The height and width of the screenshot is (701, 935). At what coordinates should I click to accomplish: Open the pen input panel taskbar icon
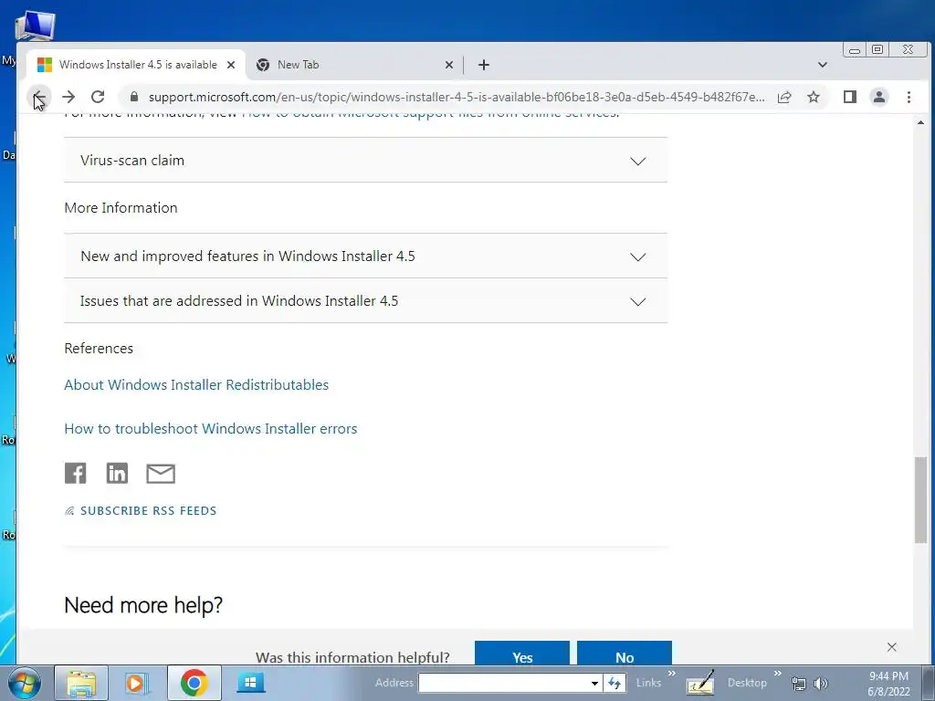click(x=700, y=683)
